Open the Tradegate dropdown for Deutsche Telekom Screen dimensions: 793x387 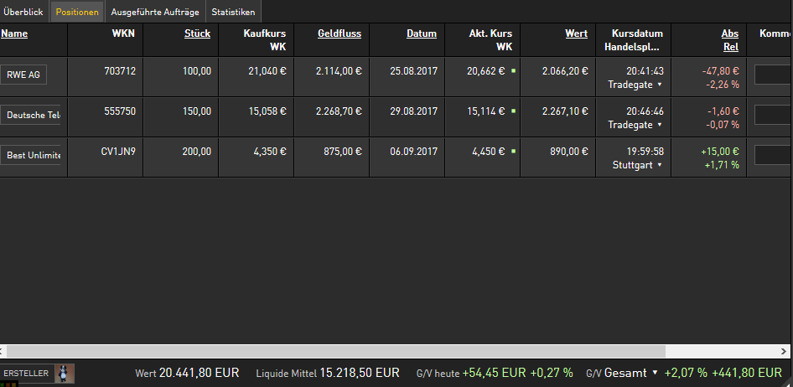tap(660, 125)
